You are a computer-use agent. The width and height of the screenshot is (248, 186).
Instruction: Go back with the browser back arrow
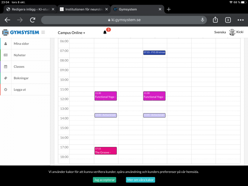[x=7, y=20]
